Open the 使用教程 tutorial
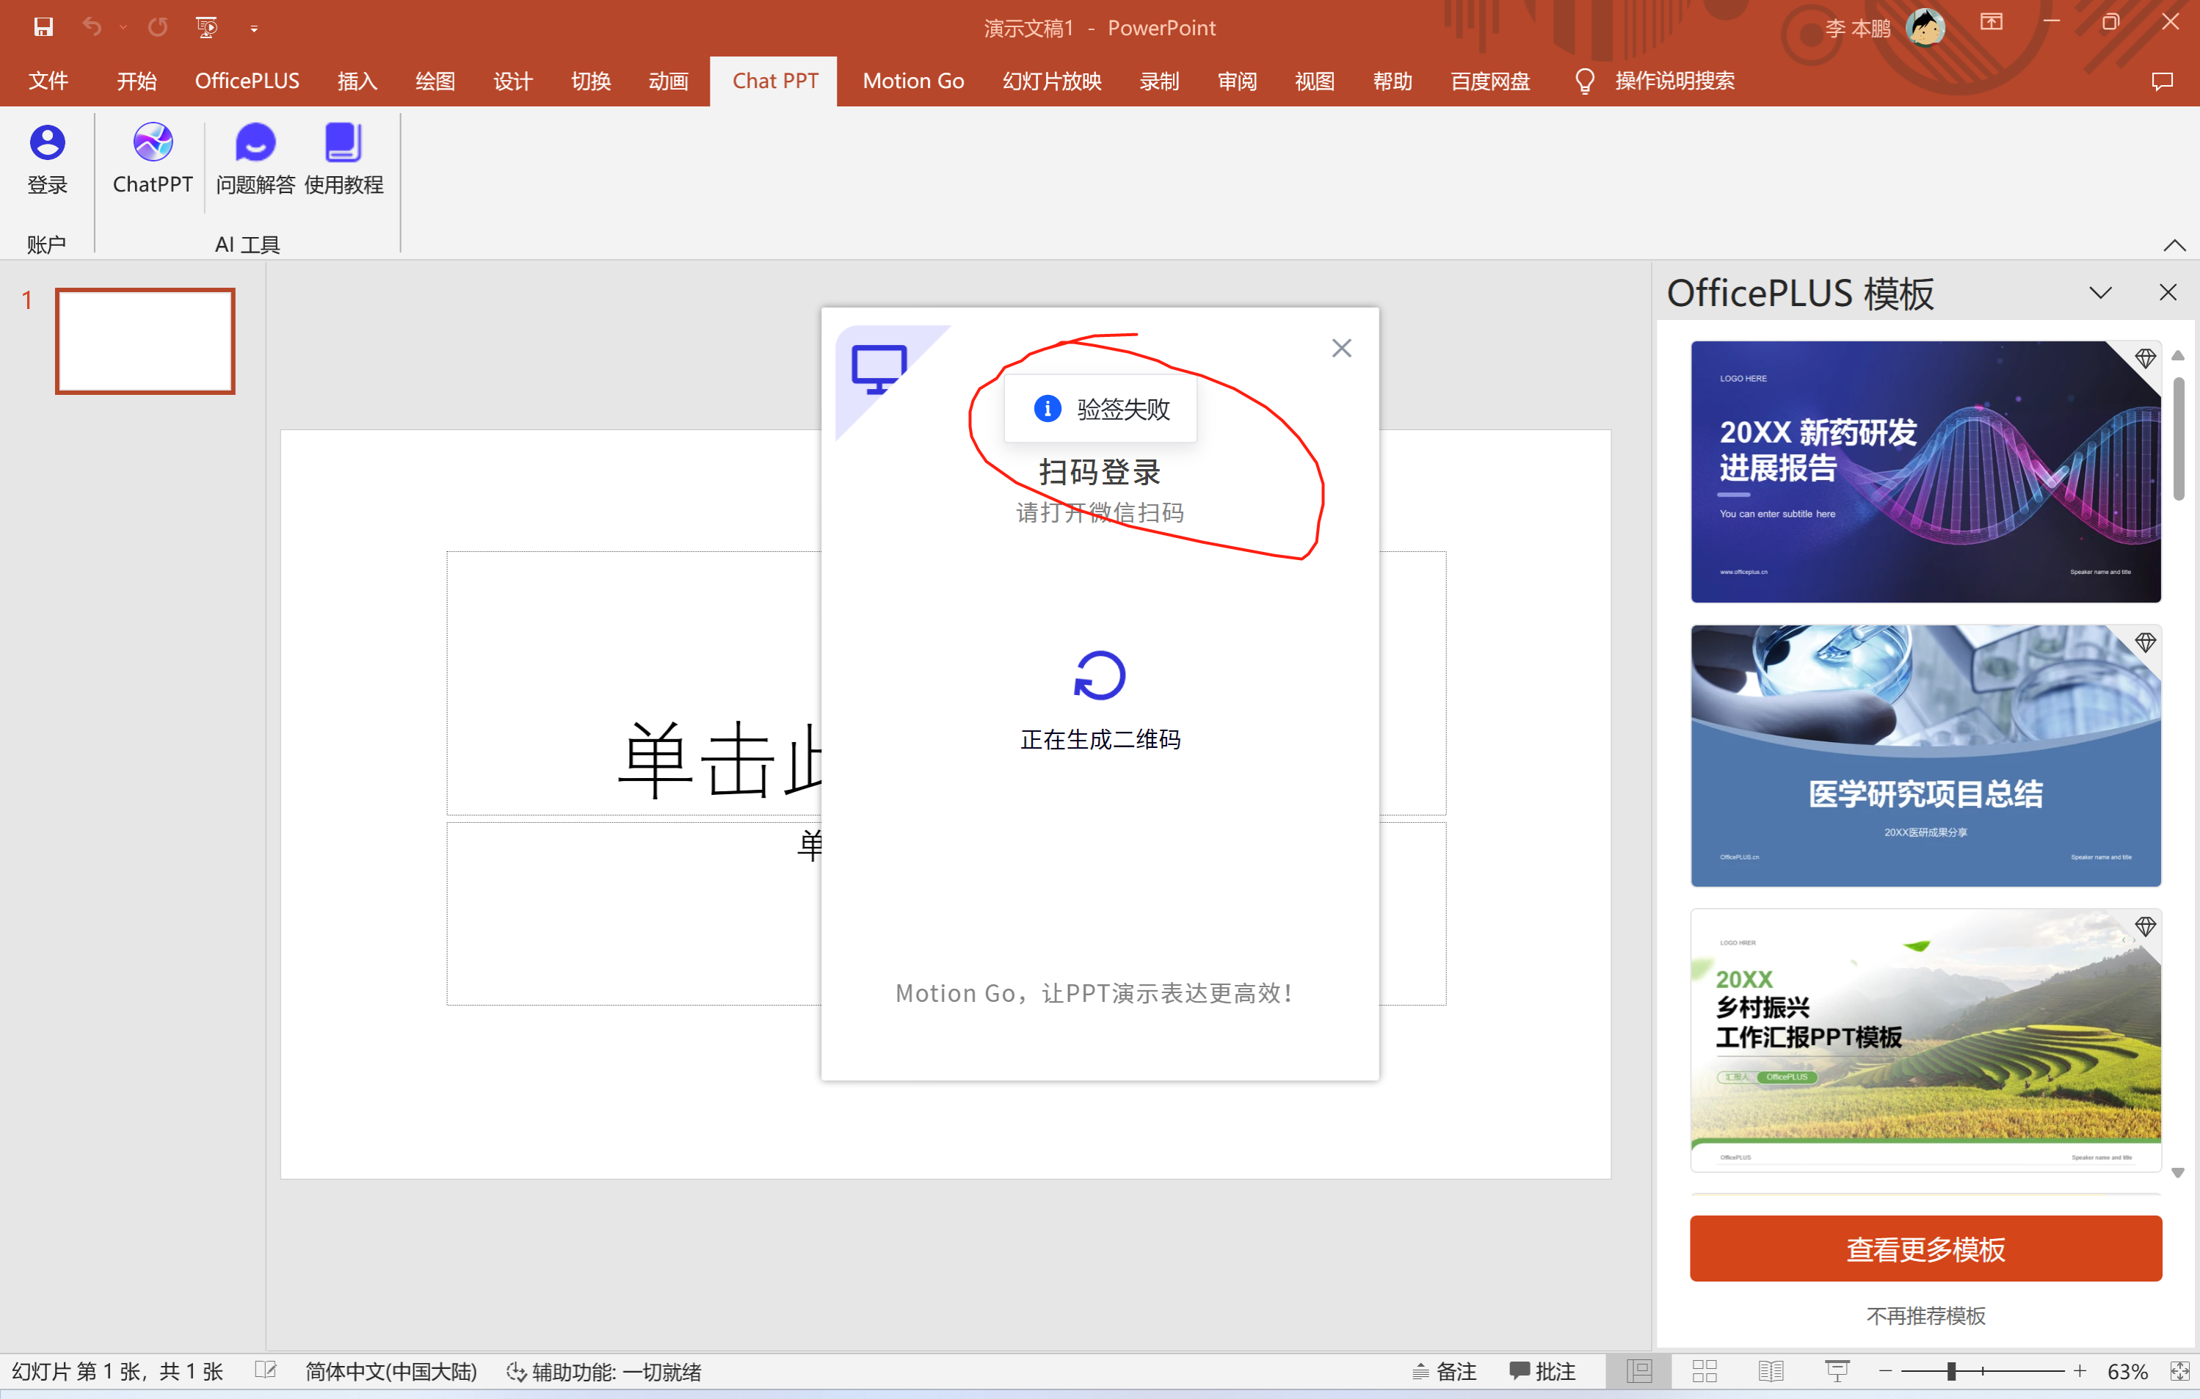Screen dimensions: 2200x1399 pos(344,142)
